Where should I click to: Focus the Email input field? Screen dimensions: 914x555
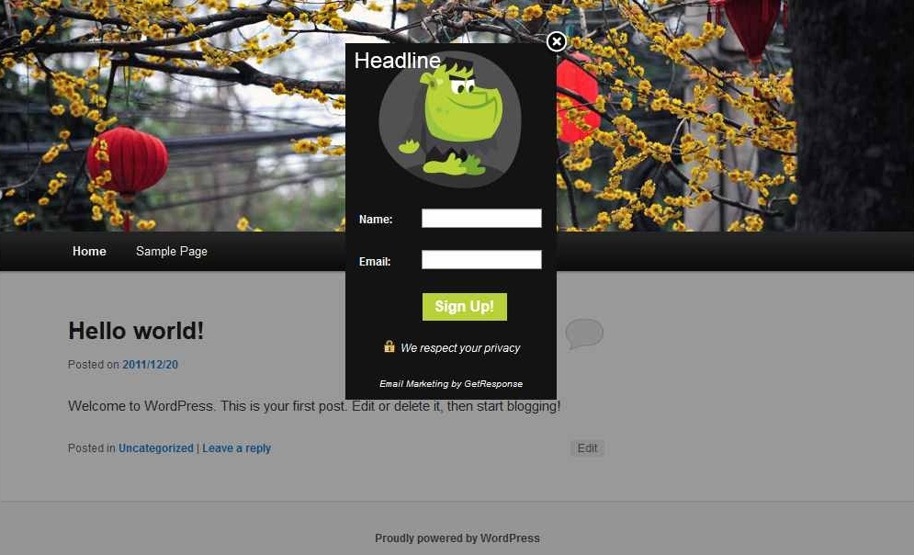point(481,259)
